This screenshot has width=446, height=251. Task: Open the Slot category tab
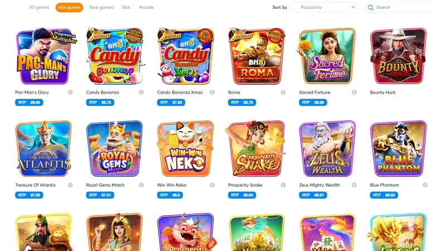pyautogui.click(x=126, y=7)
